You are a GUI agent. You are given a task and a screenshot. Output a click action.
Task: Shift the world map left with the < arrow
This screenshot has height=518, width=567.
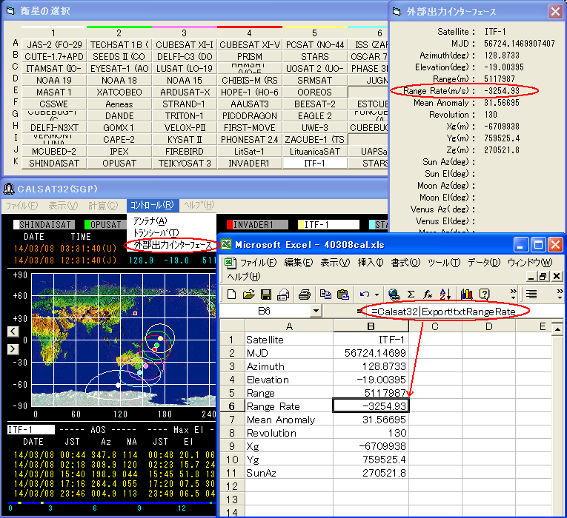[13, 331]
